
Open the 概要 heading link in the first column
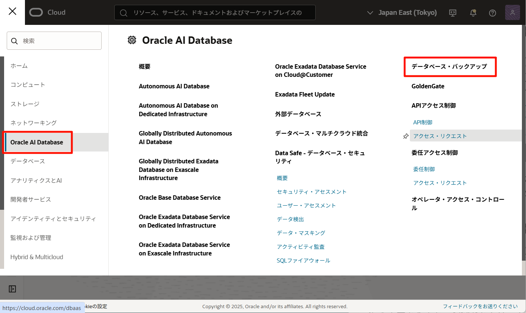tap(145, 66)
